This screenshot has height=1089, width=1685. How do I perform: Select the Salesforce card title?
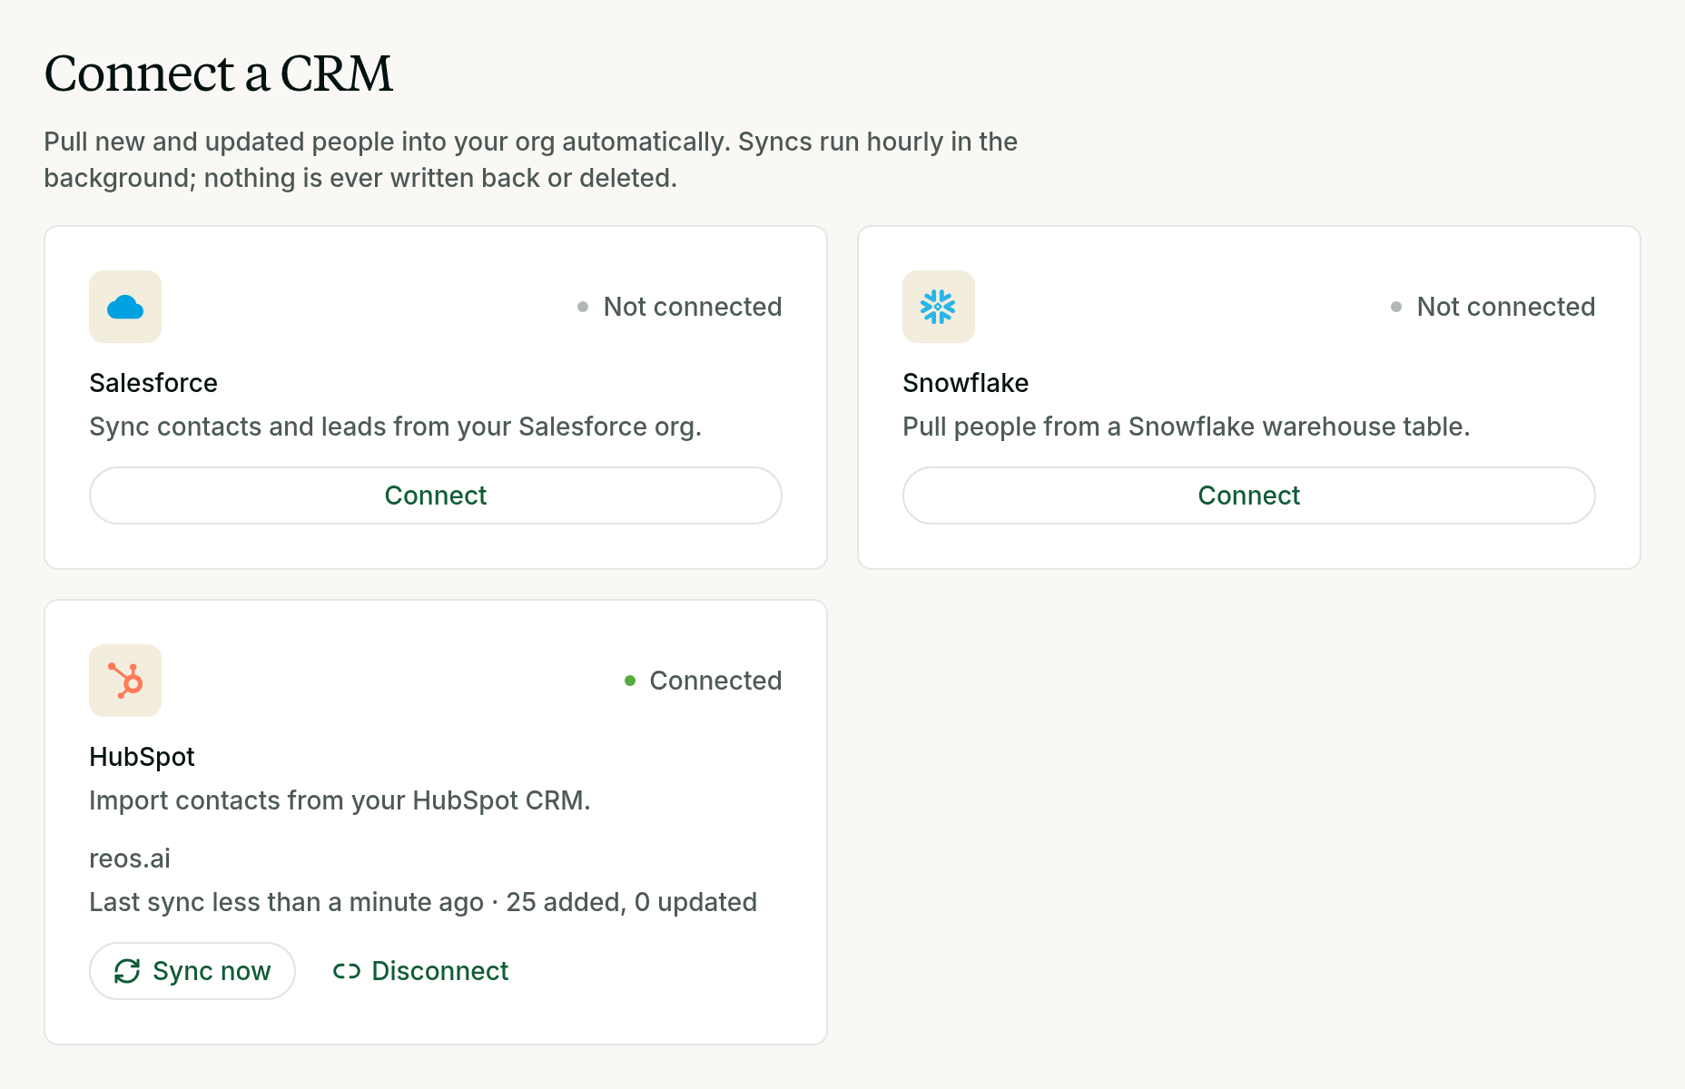(153, 383)
